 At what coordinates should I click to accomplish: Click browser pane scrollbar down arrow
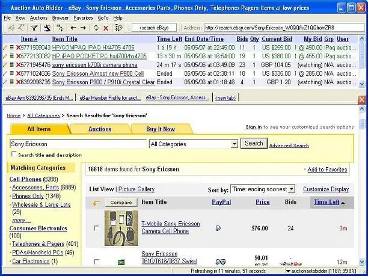(361, 262)
